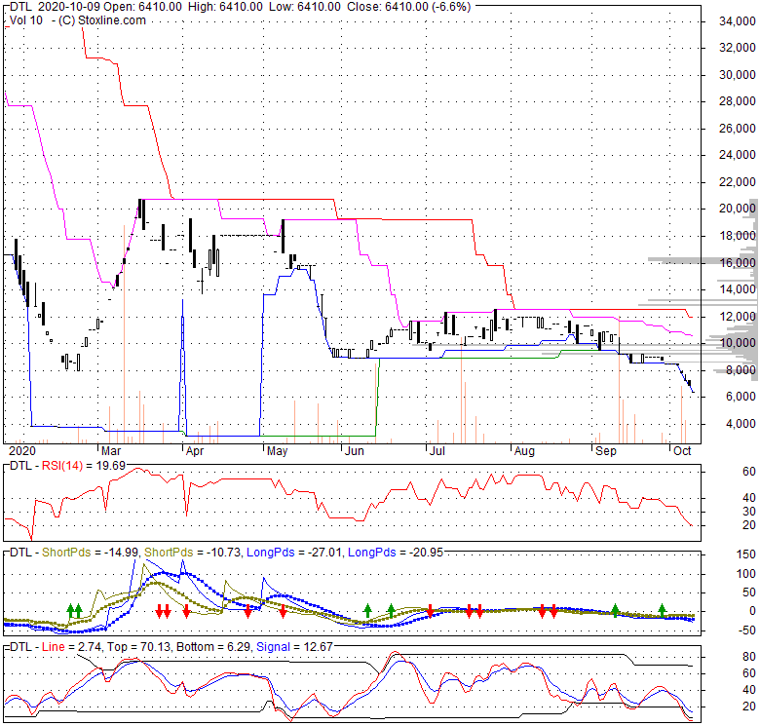
Task: Select the 'Signal = 12.67' legend entry
Action: [x=294, y=647]
